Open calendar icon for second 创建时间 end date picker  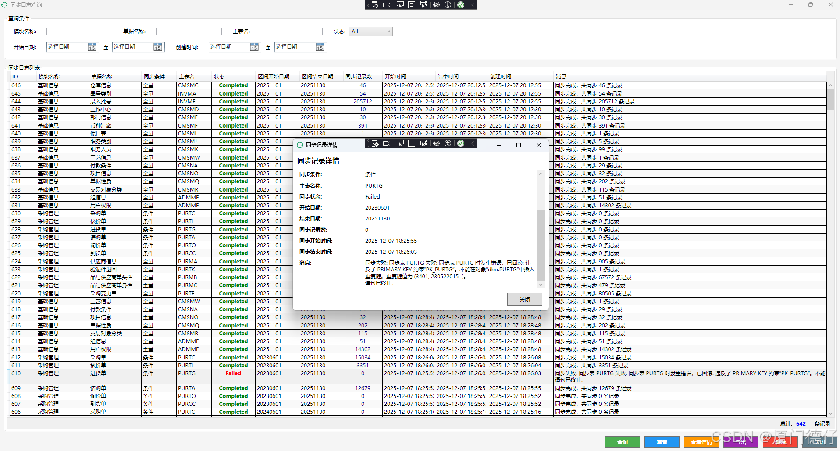coord(320,47)
